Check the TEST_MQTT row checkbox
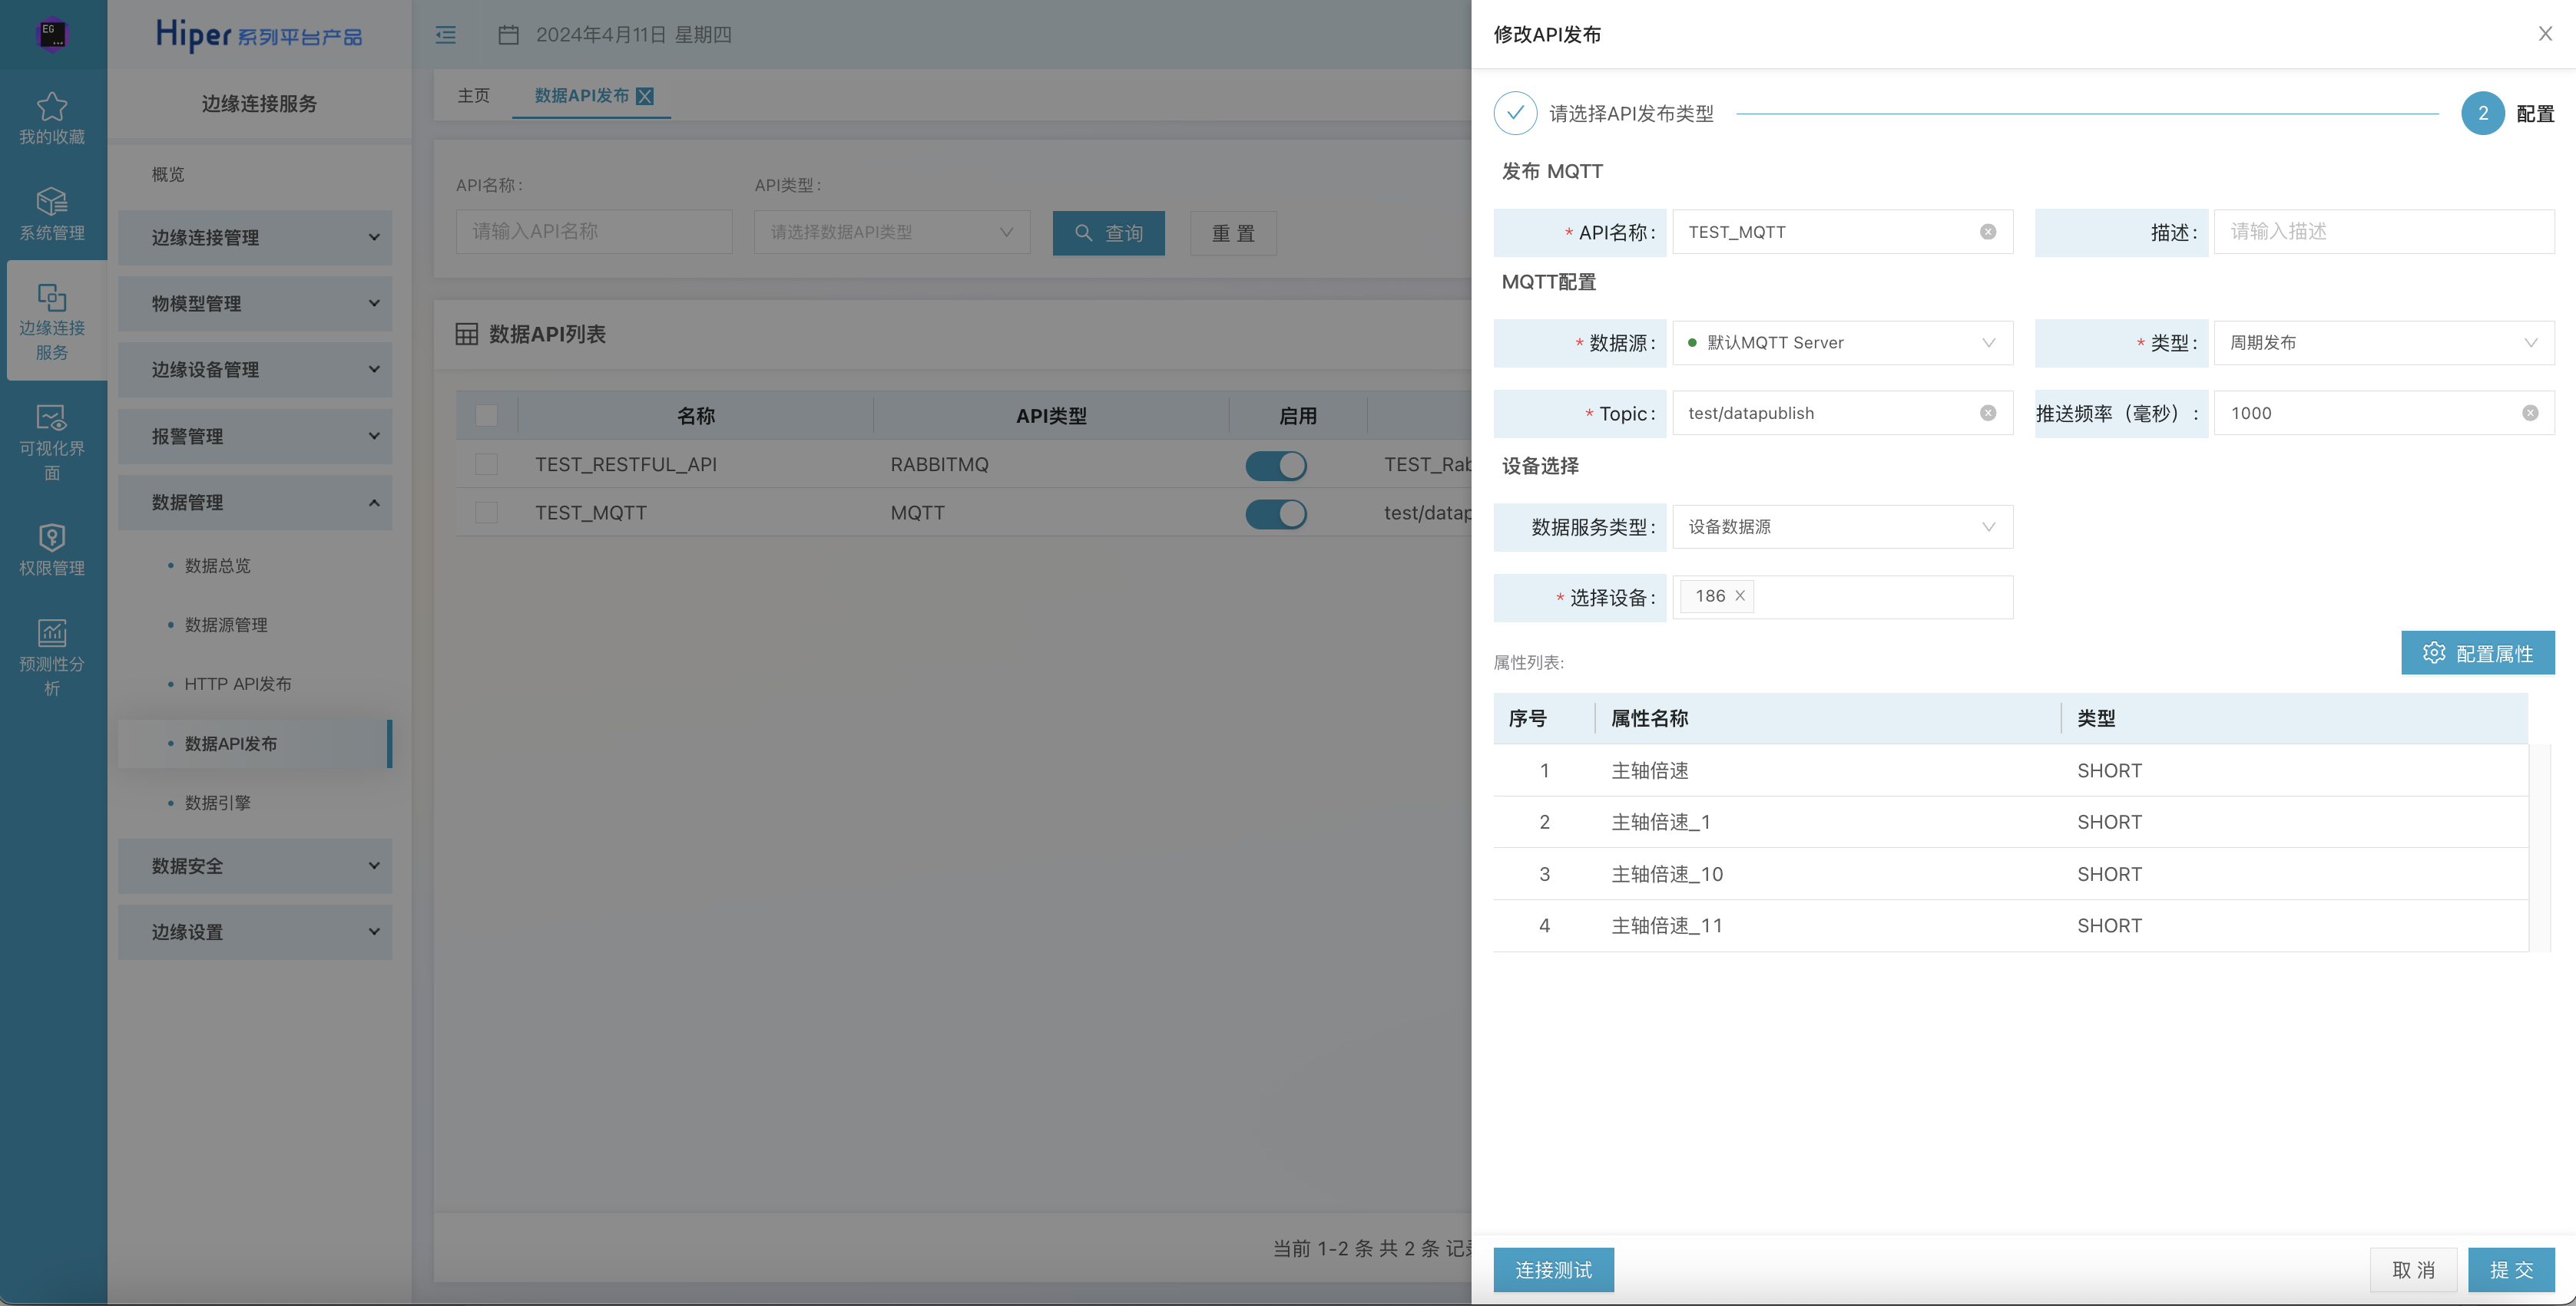This screenshot has height=1306, width=2576. [486, 513]
